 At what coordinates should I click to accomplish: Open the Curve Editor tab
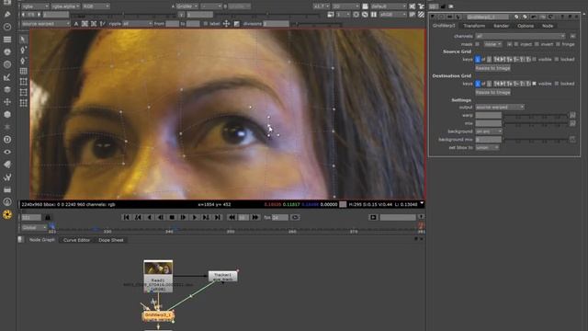[76, 240]
